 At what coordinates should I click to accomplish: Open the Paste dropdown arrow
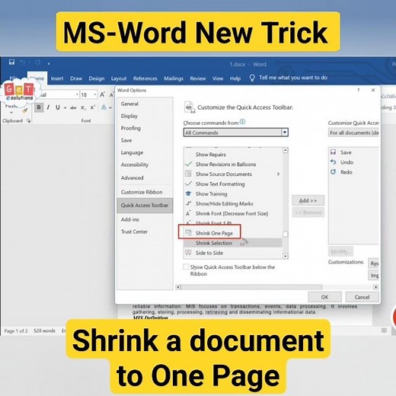11,113
